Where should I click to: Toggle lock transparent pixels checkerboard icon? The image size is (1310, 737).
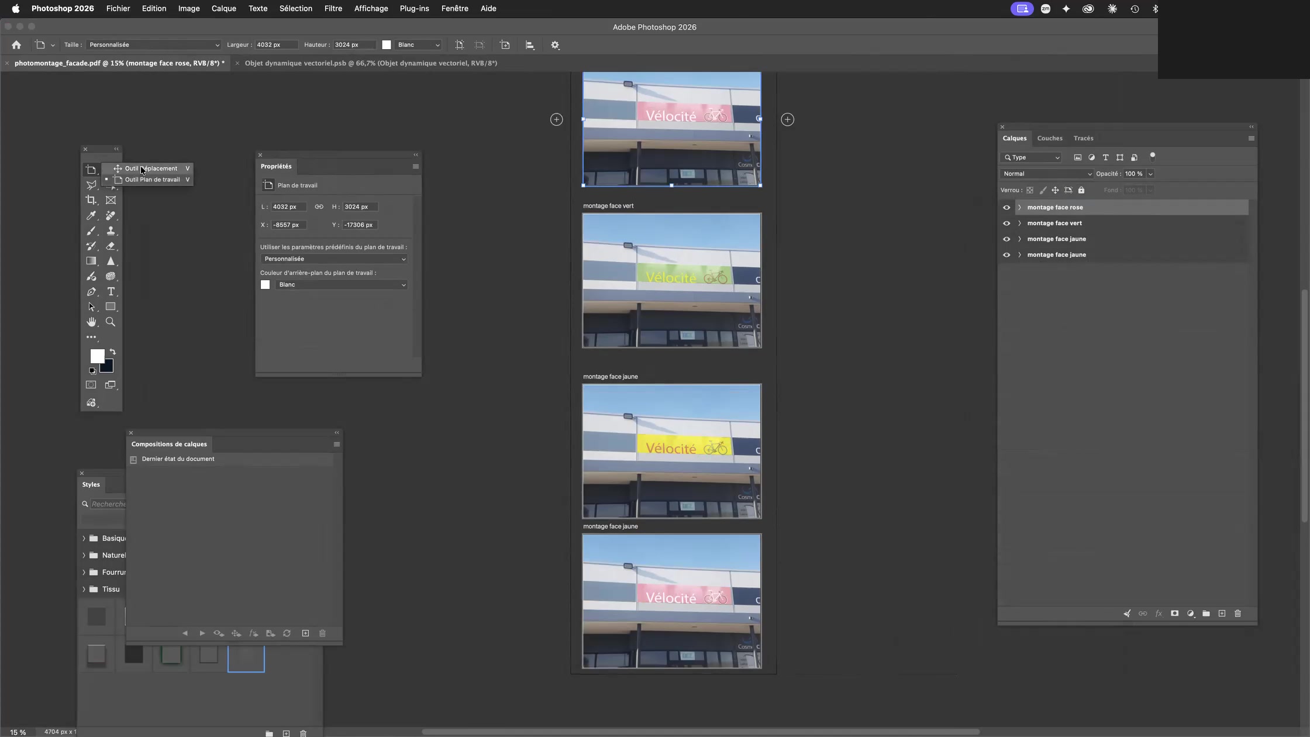[x=1030, y=190]
